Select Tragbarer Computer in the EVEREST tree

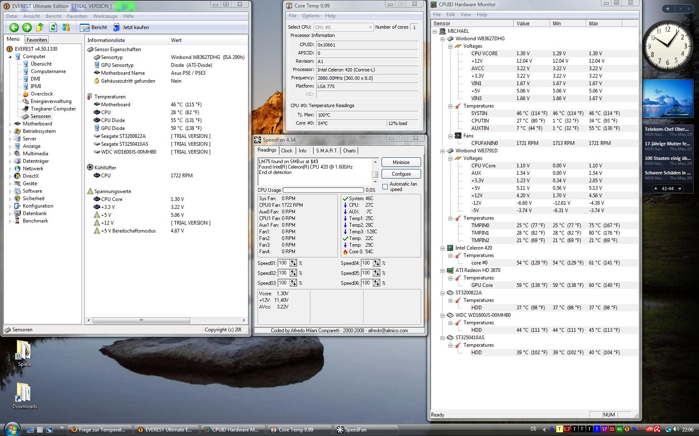tap(53, 109)
